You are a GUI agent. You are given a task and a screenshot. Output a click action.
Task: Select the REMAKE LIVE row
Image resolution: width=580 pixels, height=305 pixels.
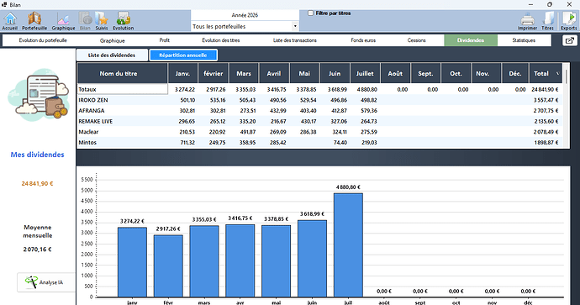click(x=320, y=121)
